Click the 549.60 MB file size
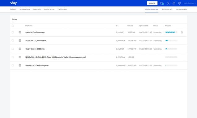The height and width of the screenshot is (118, 197). (132, 49)
